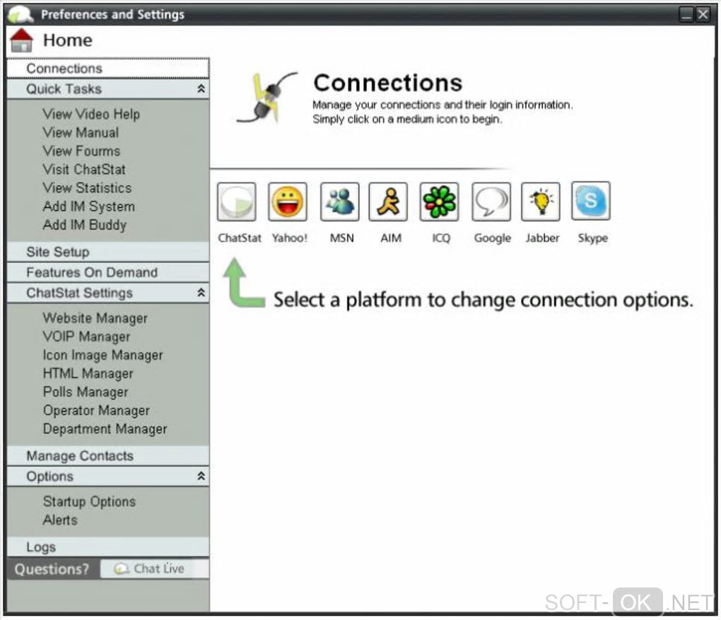Choose the MSN platform icon
The width and height of the screenshot is (721, 620).
click(x=340, y=202)
